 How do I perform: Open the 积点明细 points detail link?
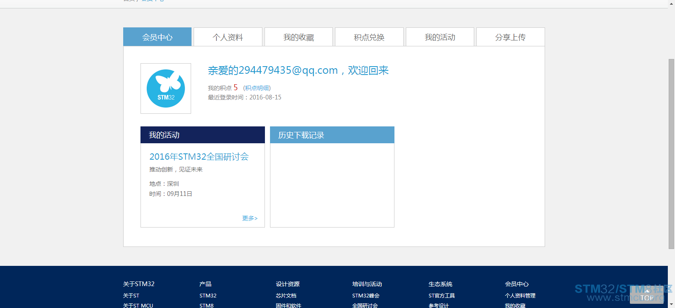click(x=257, y=88)
